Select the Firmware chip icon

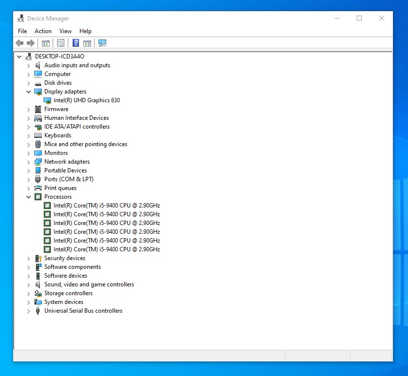click(x=38, y=109)
